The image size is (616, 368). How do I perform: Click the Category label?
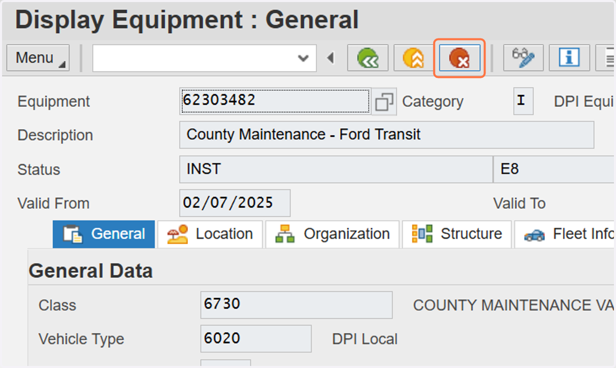433,101
